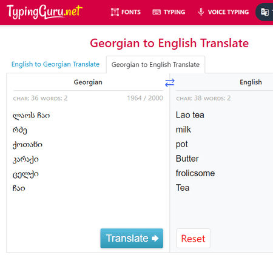273x255 pixels.
Task: Click the keyboard icon beside Typing
Action: point(157,12)
